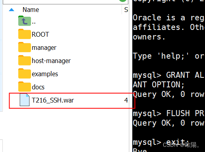The height and width of the screenshot is (152, 205).
Task: Select the T216_SSH.war file icon
Action: 25,100
